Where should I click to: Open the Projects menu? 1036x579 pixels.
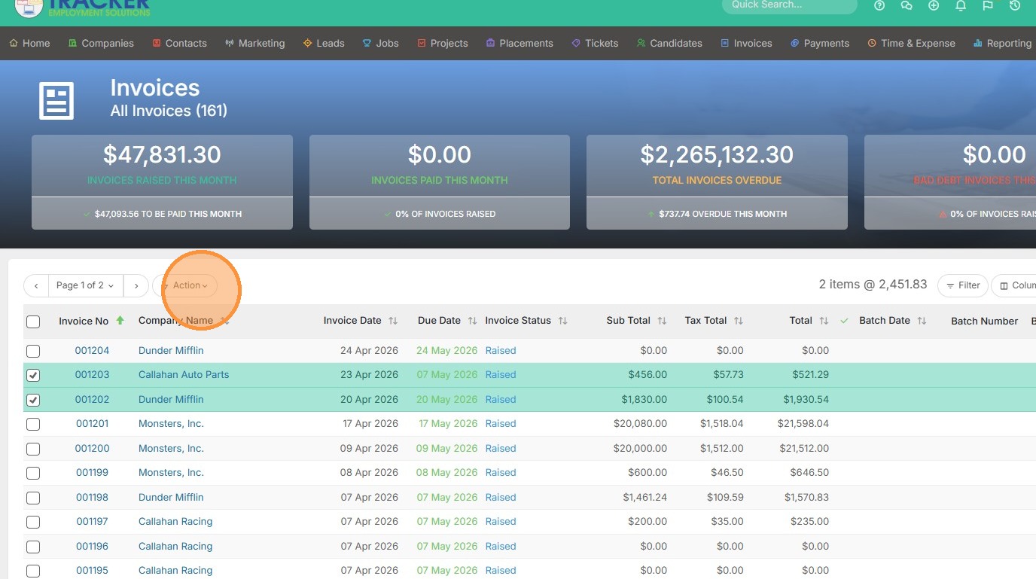click(443, 43)
